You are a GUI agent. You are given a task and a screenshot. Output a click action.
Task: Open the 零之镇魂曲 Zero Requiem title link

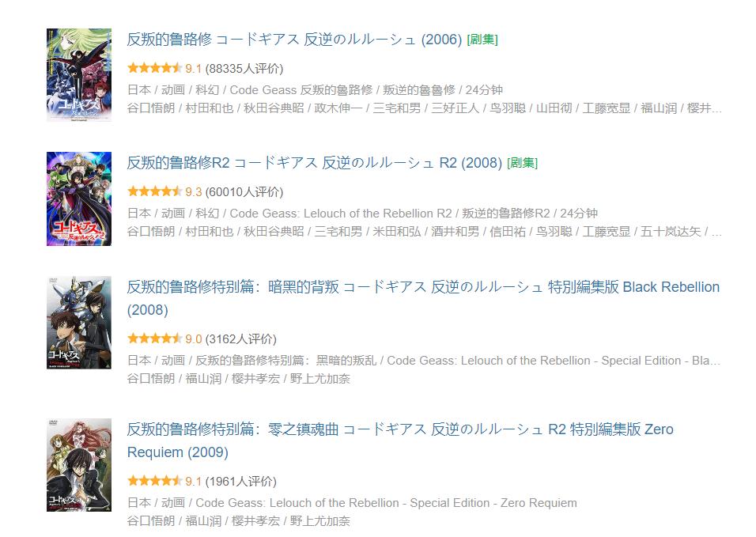coord(399,429)
